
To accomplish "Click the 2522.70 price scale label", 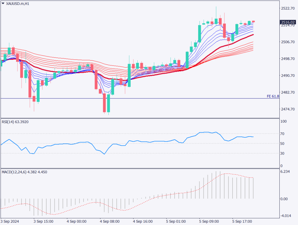I will pos(288,8).
